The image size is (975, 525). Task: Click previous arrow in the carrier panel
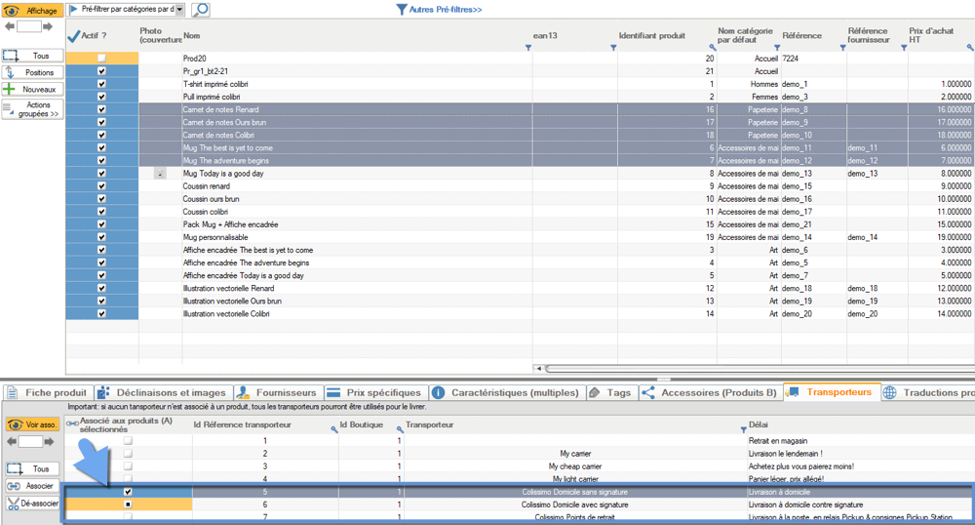pyautogui.click(x=11, y=442)
